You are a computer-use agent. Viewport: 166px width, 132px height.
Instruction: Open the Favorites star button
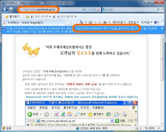point(12,16)
